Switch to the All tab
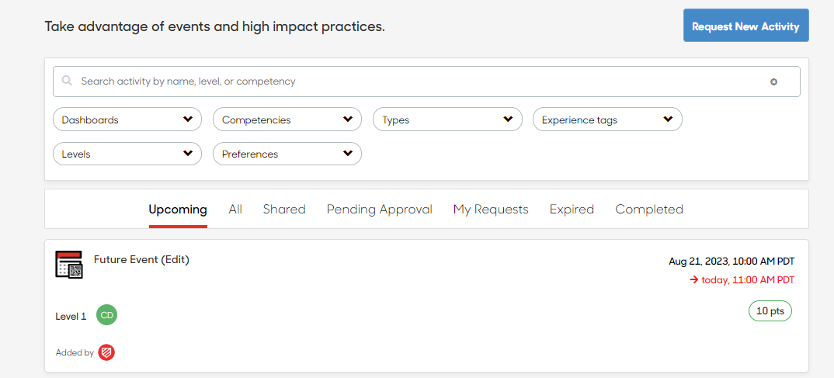This screenshot has height=378, width=834. click(235, 210)
